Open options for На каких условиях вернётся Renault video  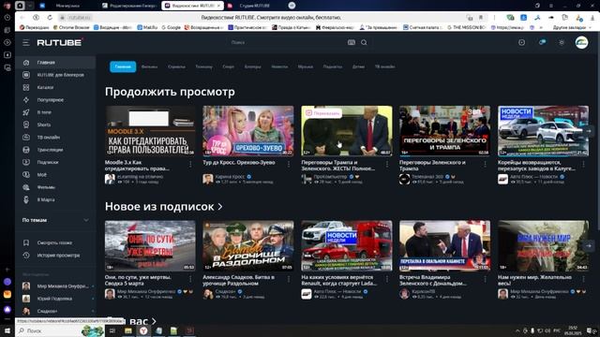pos(387,279)
